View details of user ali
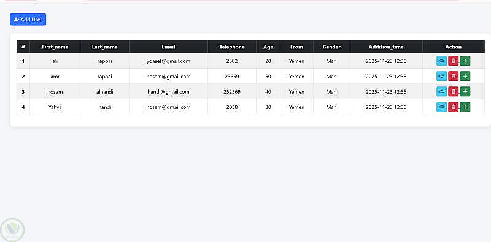Image resolution: width=491 pixels, height=242 pixels. coord(441,61)
